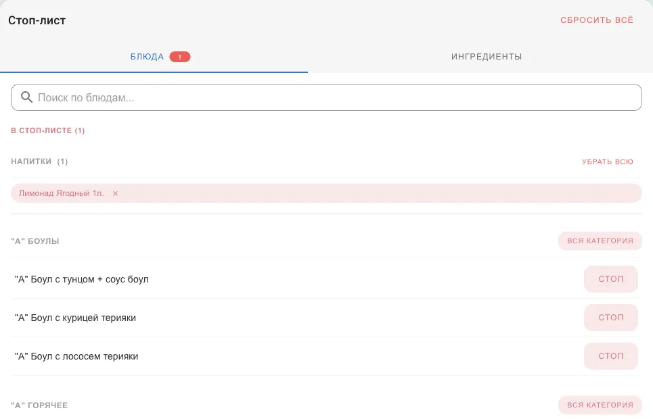Viewport: 653px width, 419px height.
Task: Toggle Стоп for Боул с курицей терияки
Action: pos(610,318)
